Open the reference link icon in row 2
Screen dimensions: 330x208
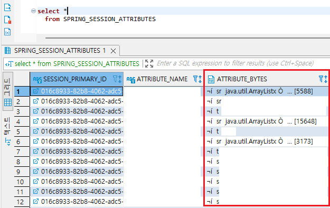point(36,101)
